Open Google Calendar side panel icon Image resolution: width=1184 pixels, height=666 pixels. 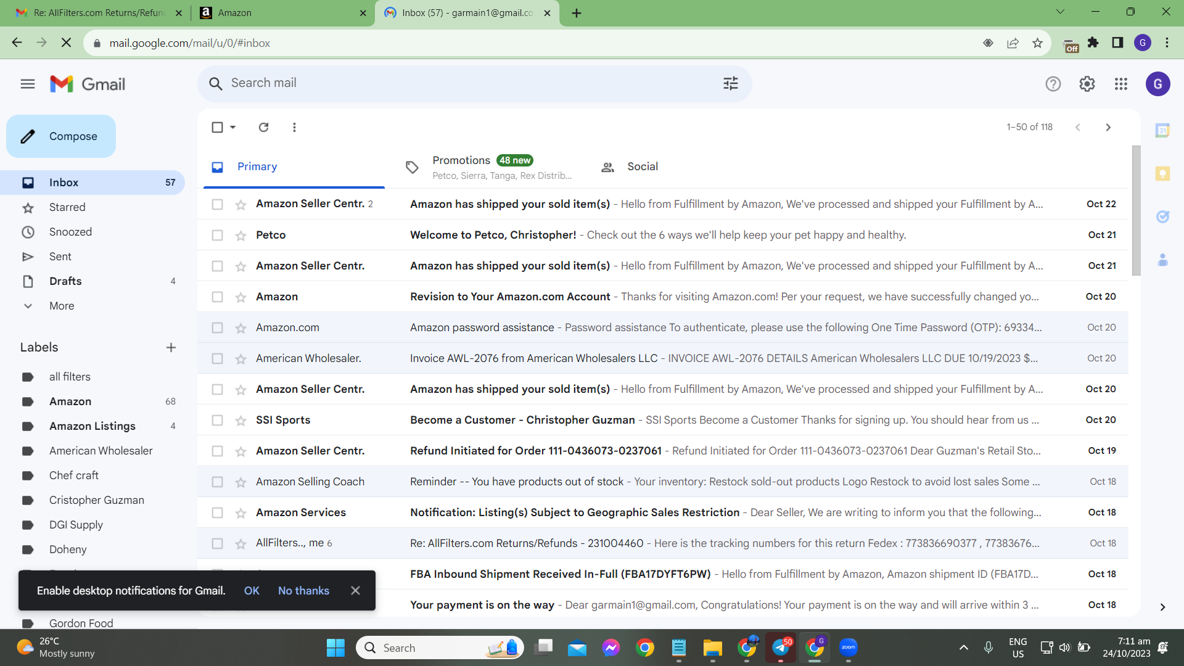click(1162, 130)
